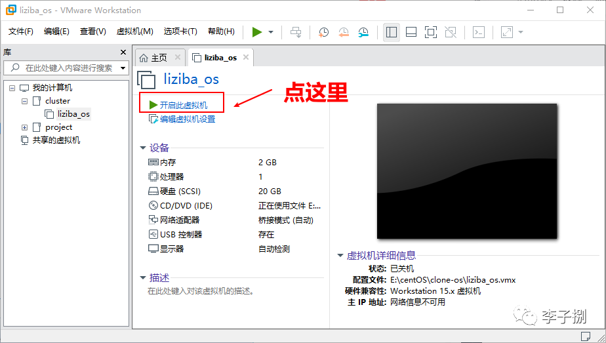Screen dimensions: 606x343
Task: Select 我的计算机 in library tree
Action: (52, 88)
